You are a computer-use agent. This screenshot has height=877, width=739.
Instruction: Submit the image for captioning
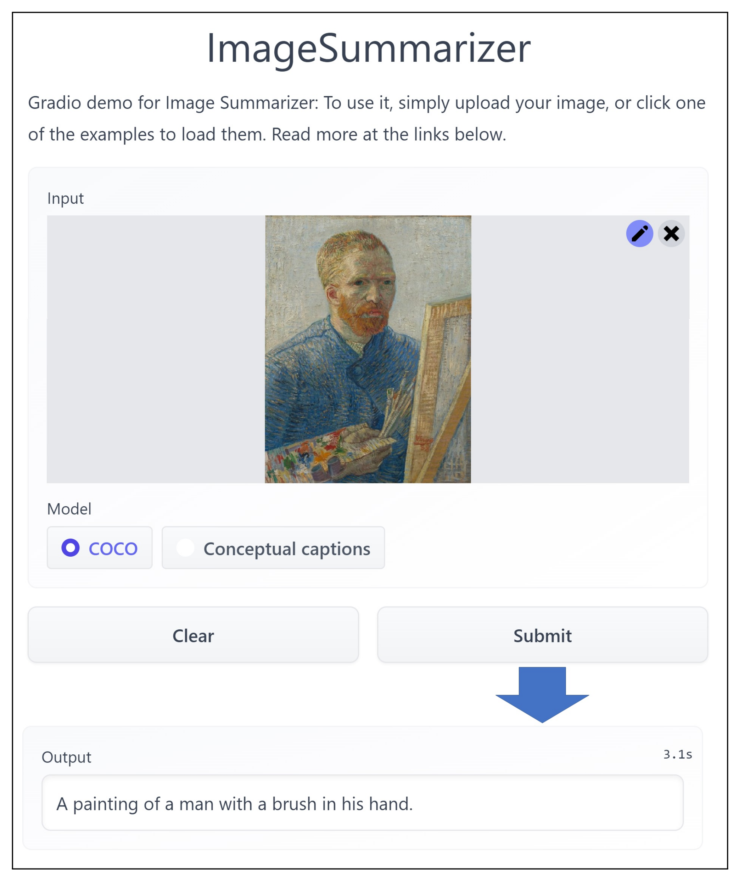pos(542,635)
